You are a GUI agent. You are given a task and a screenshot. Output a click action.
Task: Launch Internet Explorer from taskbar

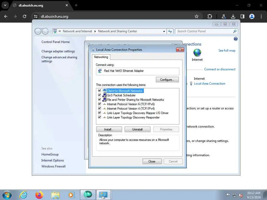pos(23,195)
